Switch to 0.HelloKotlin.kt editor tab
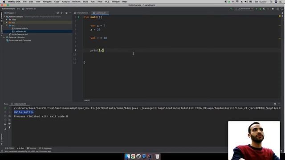This screenshot has height=160, width=285. point(81,13)
